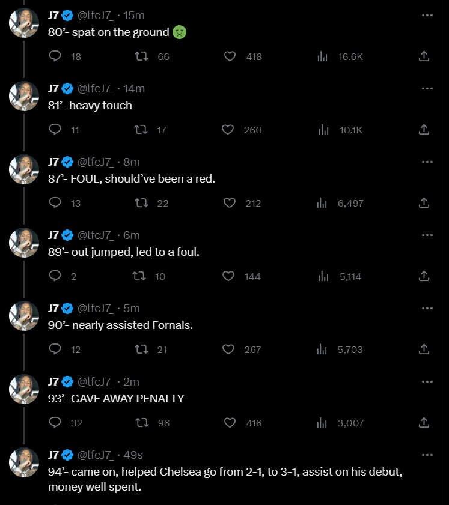
Task: Open the 6m timestamp link
Action: pyautogui.click(x=132, y=235)
